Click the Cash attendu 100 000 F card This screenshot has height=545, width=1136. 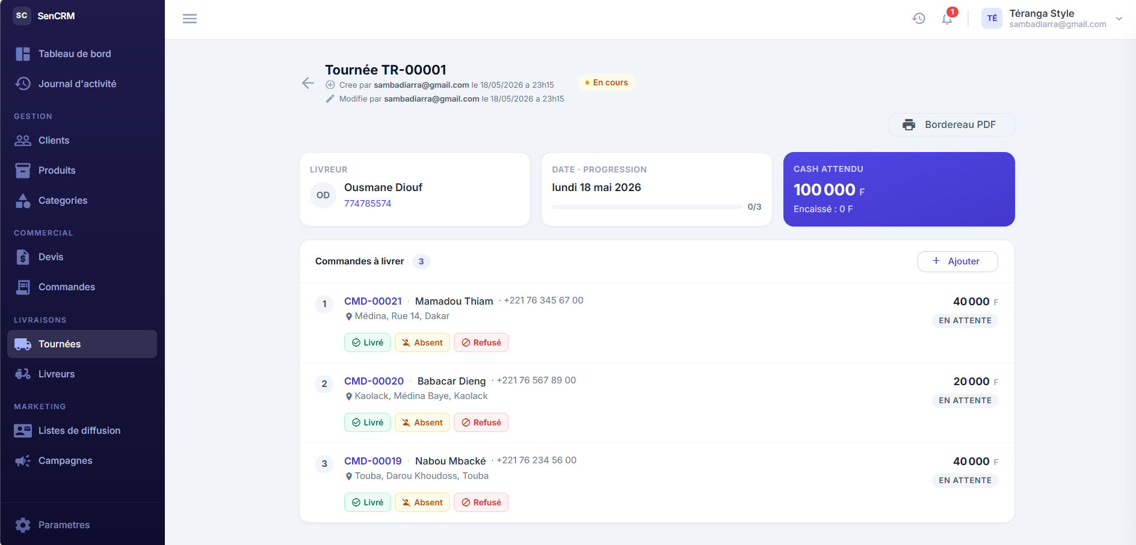click(x=899, y=189)
